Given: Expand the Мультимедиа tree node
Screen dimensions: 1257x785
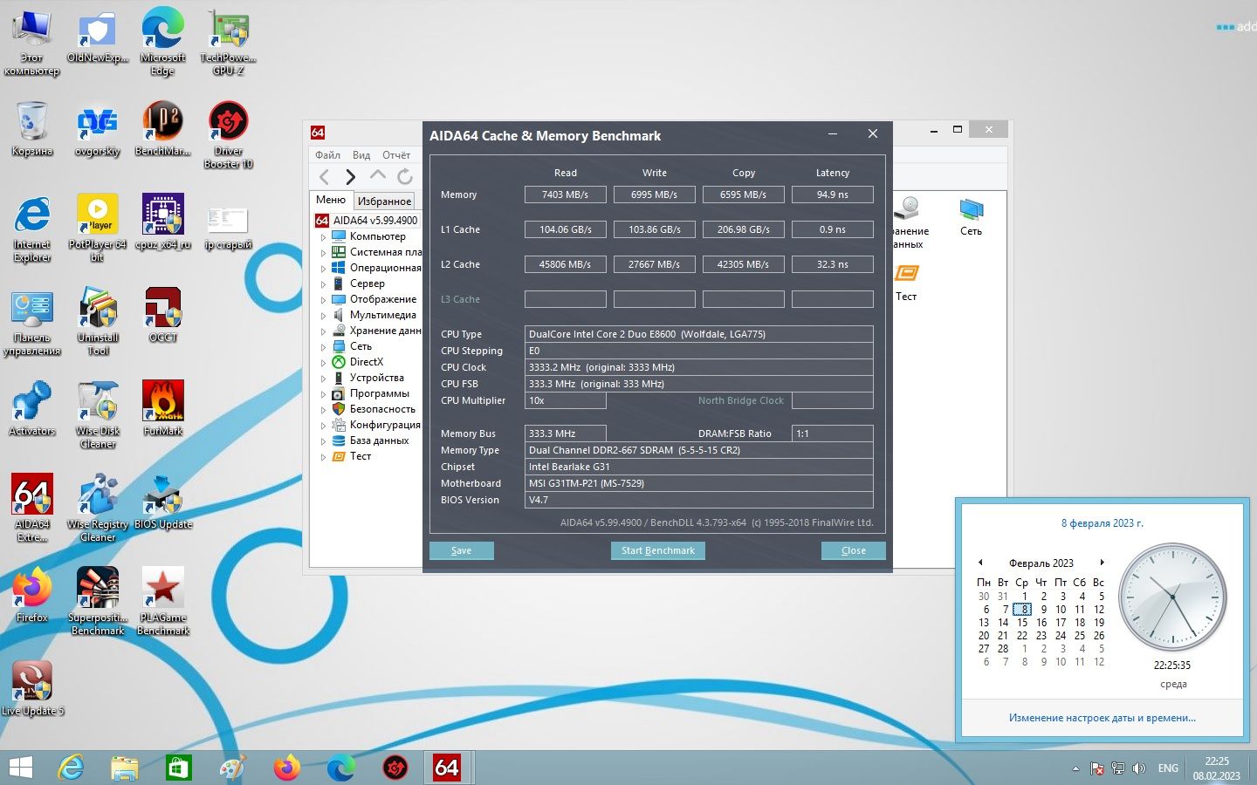Looking at the screenshot, I should click(323, 316).
